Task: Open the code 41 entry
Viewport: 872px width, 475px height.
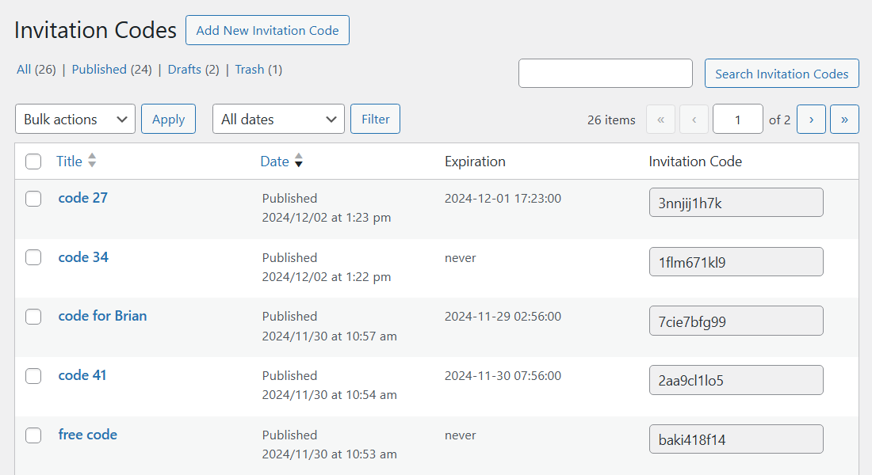Action: (82, 375)
